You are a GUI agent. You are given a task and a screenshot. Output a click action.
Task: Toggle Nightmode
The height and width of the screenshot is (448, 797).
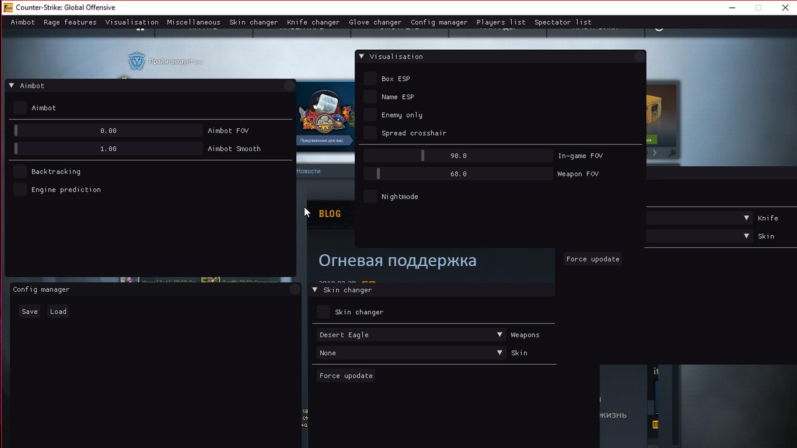tap(370, 196)
